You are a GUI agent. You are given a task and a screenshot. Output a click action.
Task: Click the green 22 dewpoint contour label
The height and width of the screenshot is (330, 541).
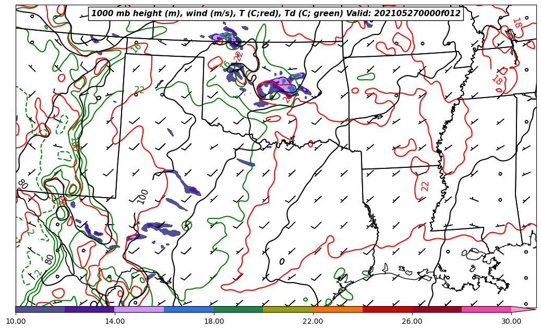click(139, 90)
